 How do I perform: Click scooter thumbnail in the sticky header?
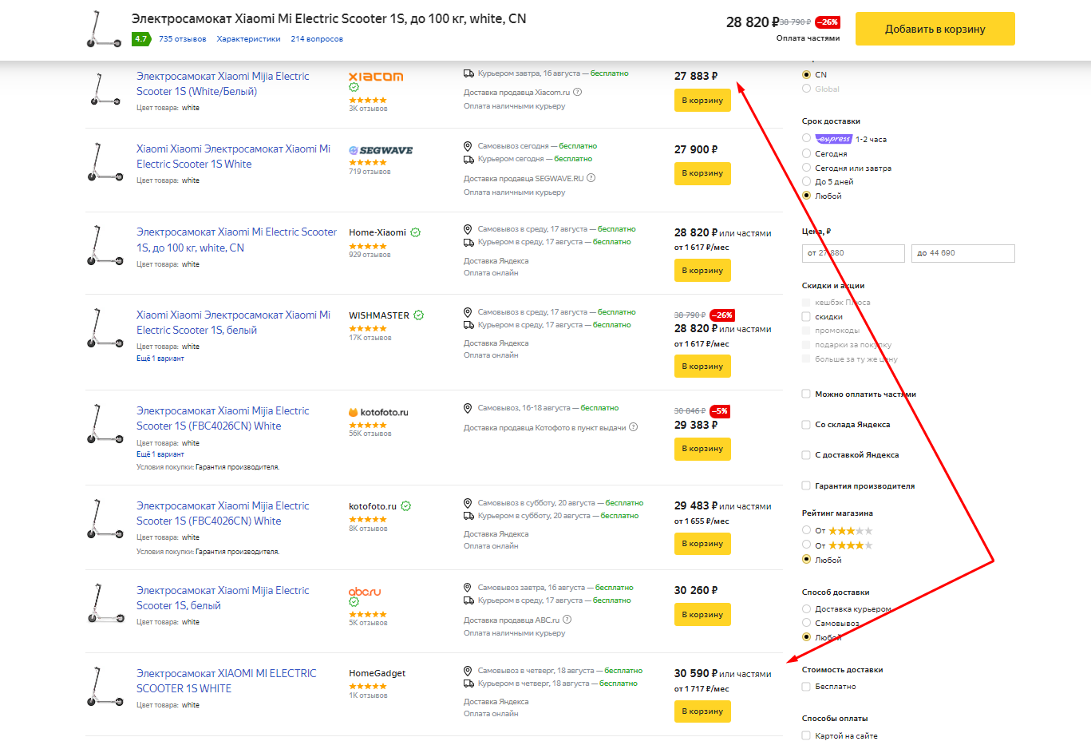coord(105,29)
